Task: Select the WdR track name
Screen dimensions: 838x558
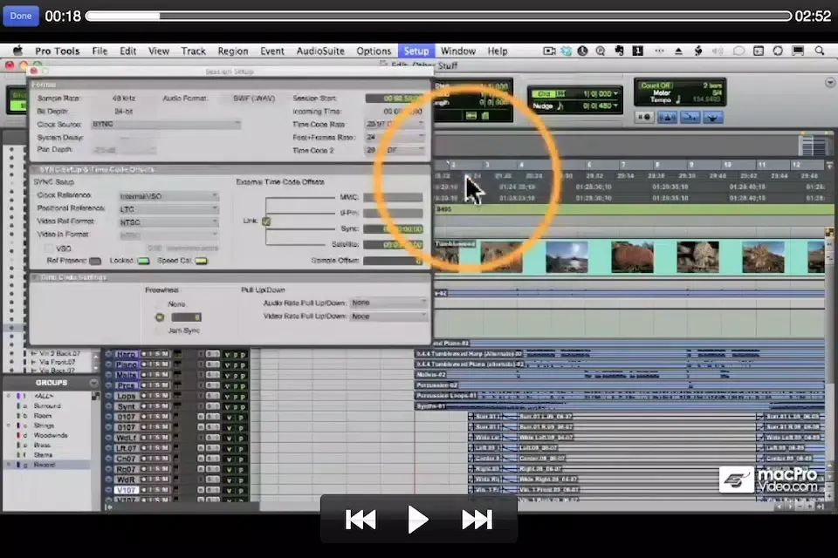Action: [126, 480]
